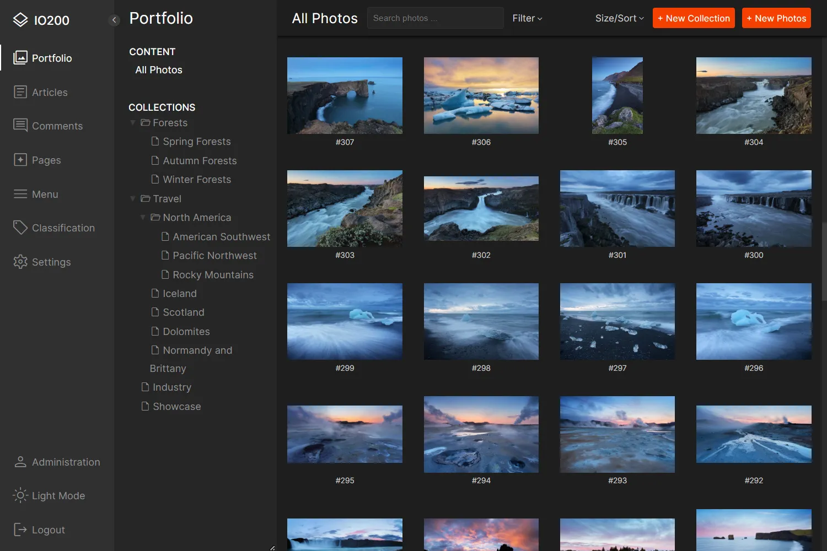Click the New Photos button

(x=776, y=18)
